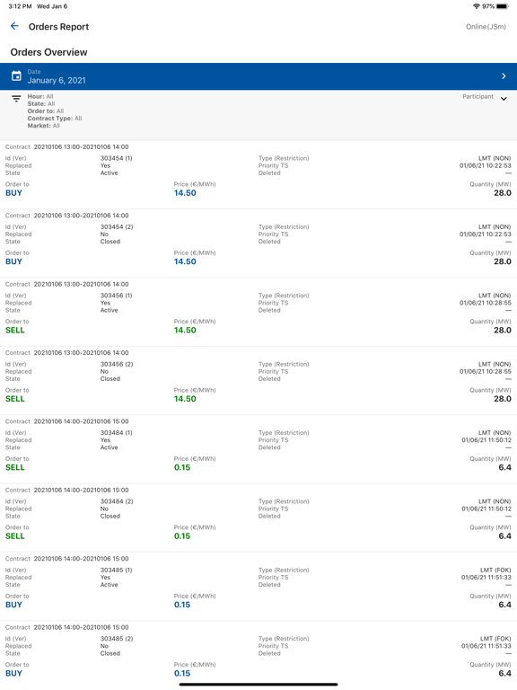Select quantity 6.4 of order 303484 (2)
The height and width of the screenshot is (690, 517).
coord(504,536)
